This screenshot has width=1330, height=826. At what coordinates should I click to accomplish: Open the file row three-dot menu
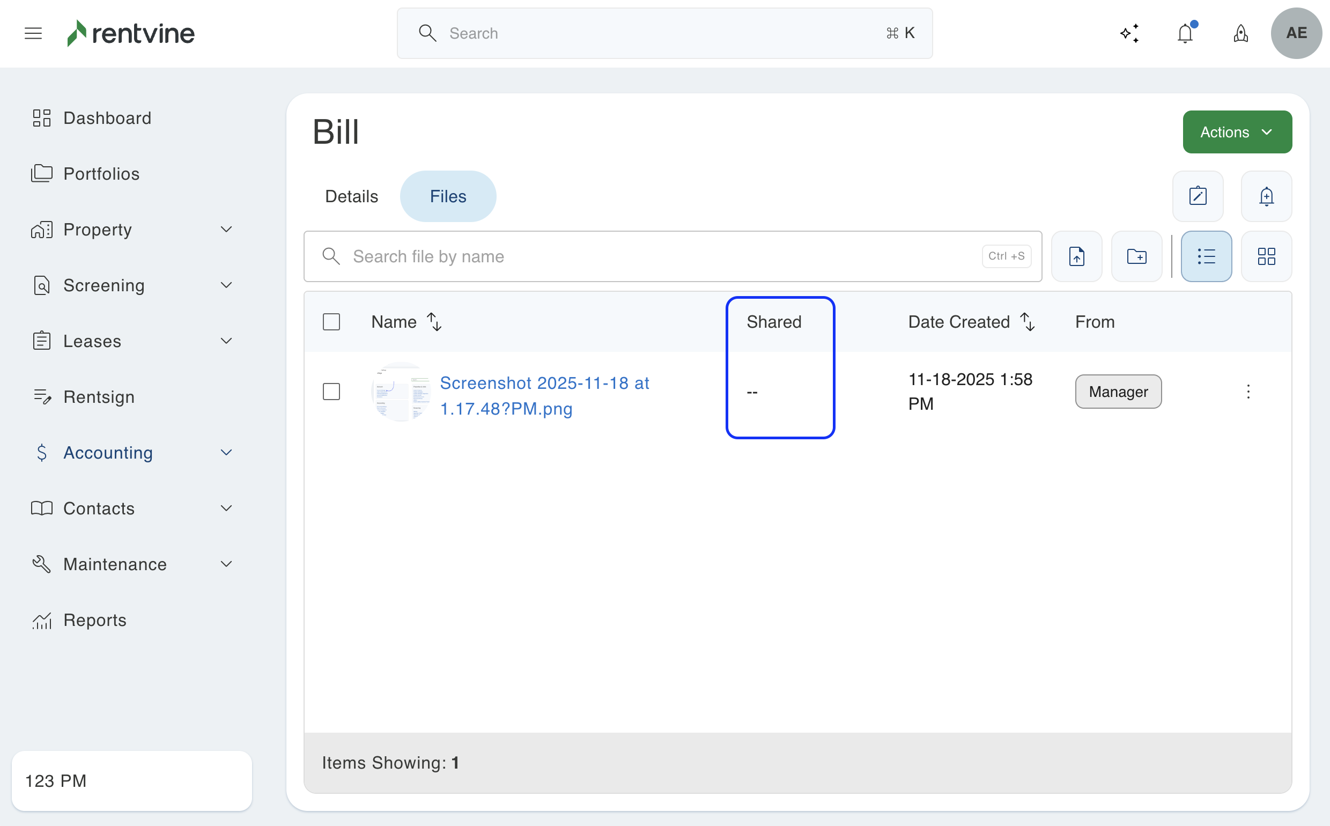click(1247, 392)
